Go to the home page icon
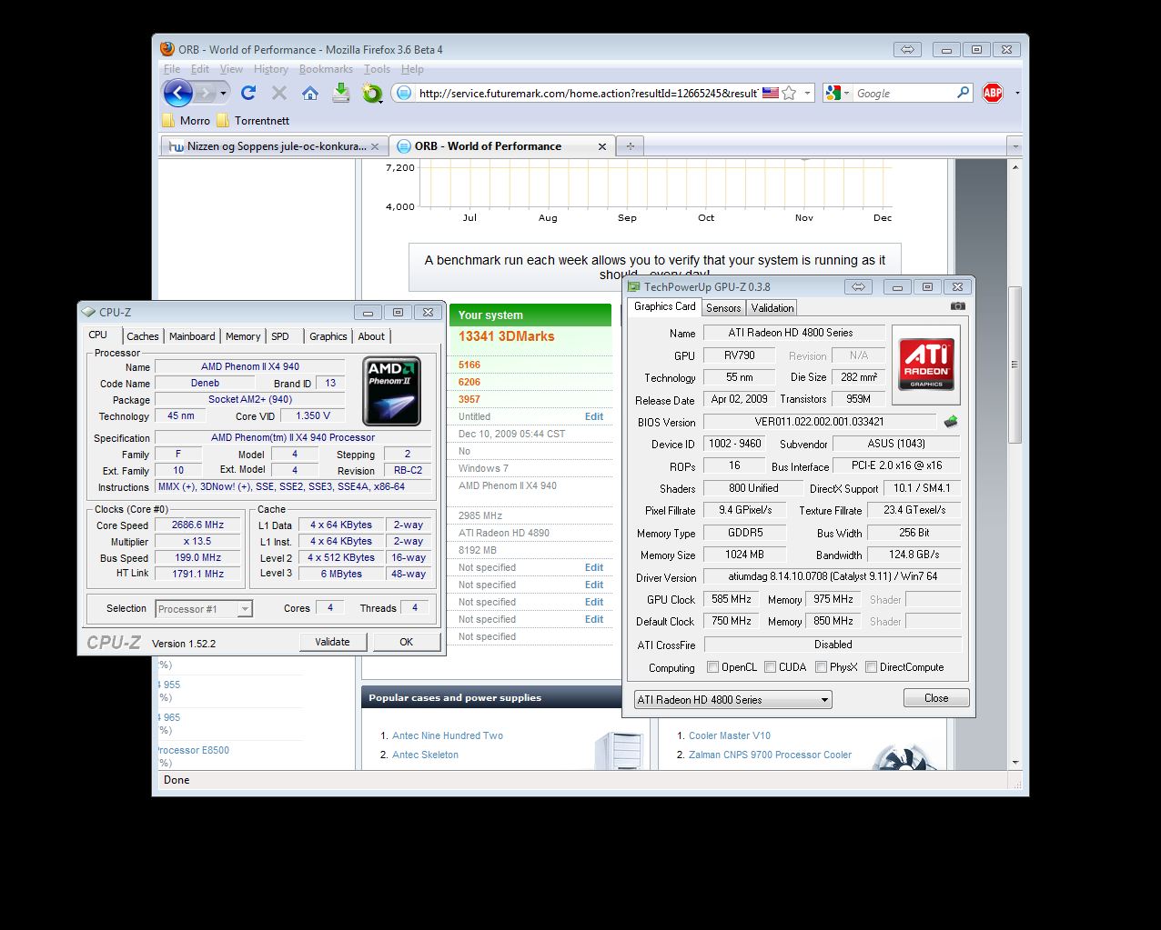 tap(310, 93)
